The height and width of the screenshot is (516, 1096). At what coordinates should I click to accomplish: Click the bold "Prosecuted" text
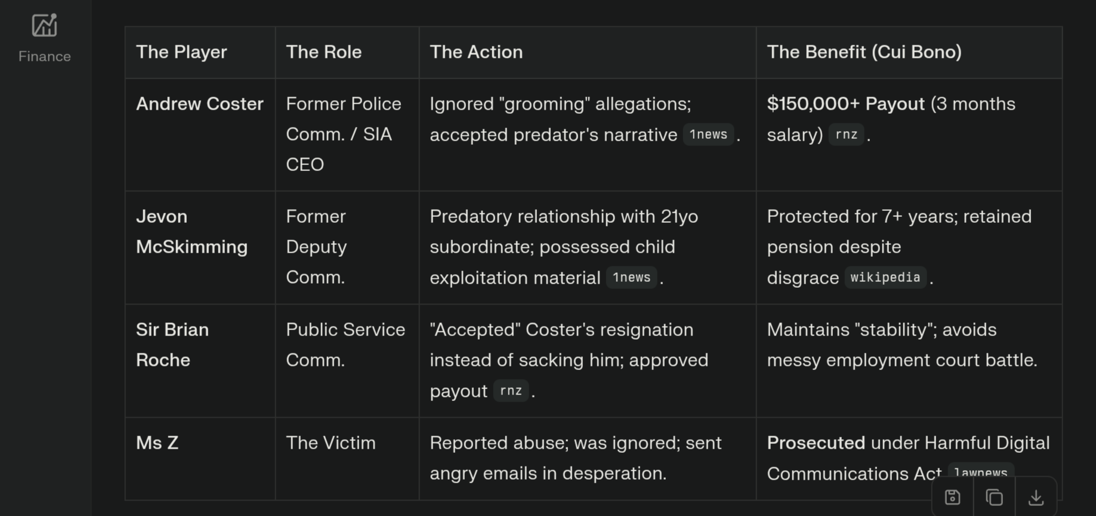click(816, 443)
